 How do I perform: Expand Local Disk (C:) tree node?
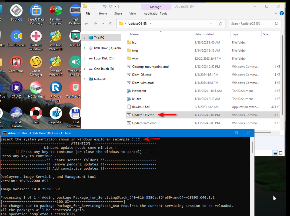point(85,58)
